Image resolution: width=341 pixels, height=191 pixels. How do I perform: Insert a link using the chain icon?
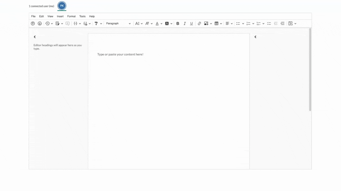coord(199,24)
